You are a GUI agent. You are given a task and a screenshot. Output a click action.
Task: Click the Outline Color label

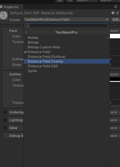click(x=16, y=80)
